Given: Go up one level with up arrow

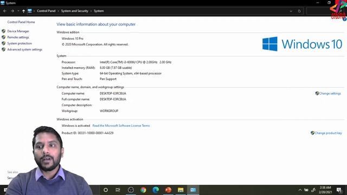Looking at the screenshot, I should coord(23,11).
